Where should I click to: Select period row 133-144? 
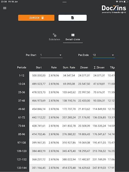(x=21, y=168)
